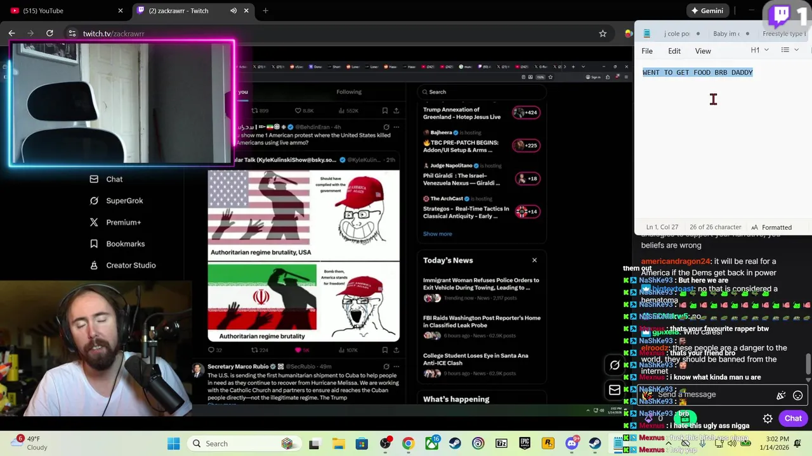Open Premium+ in the X sidebar
This screenshot has height=456, width=812.
pyautogui.click(x=115, y=222)
